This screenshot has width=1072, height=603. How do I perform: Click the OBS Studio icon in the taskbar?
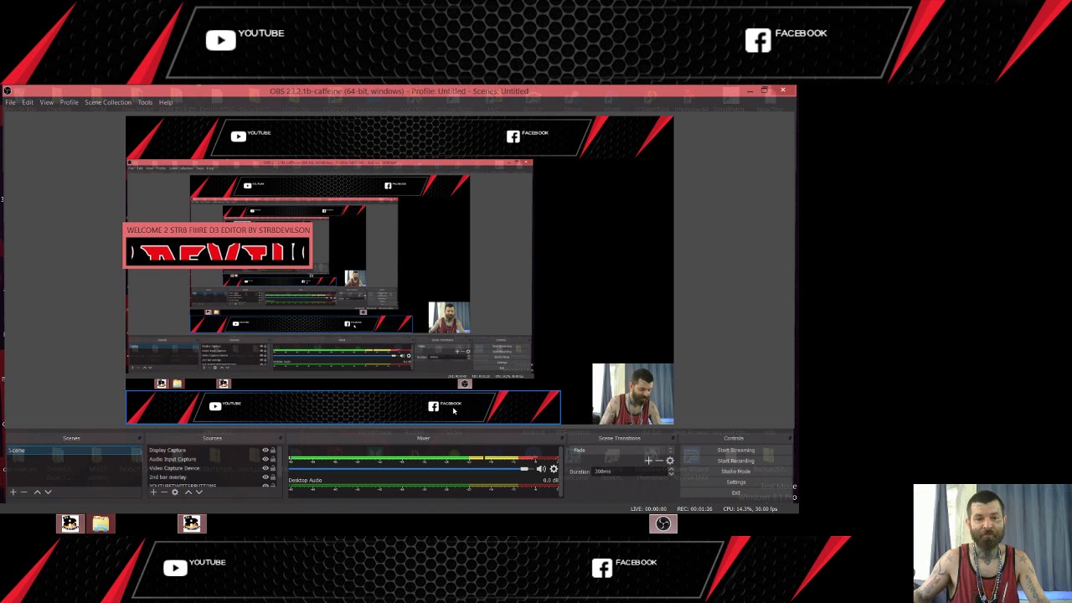tap(662, 524)
